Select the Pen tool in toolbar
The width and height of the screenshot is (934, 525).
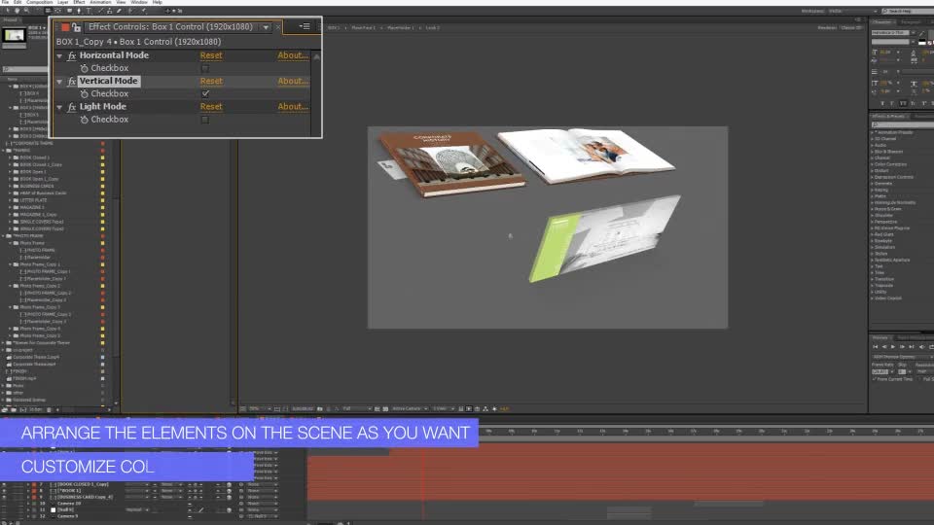tap(79, 10)
